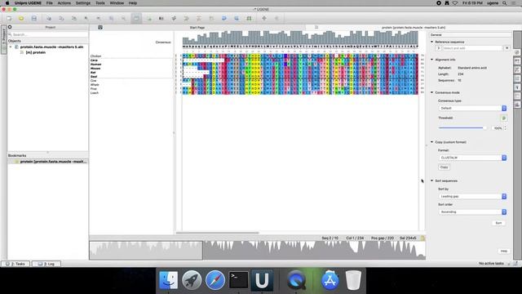Image resolution: width=522 pixels, height=294 pixels.
Task: Collapse the Reference sequence section
Action: pyautogui.click(x=432, y=42)
